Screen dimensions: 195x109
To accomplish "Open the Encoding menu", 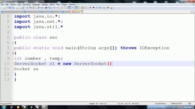I will [x=27, y=5].
